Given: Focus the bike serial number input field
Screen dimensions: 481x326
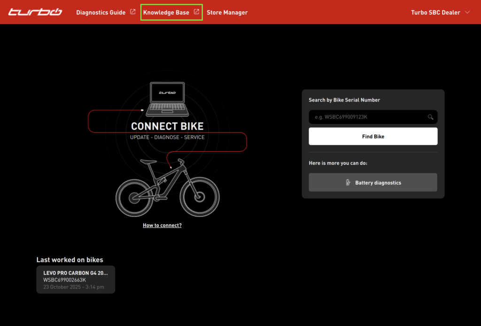Looking at the screenshot, I should point(366,117).
